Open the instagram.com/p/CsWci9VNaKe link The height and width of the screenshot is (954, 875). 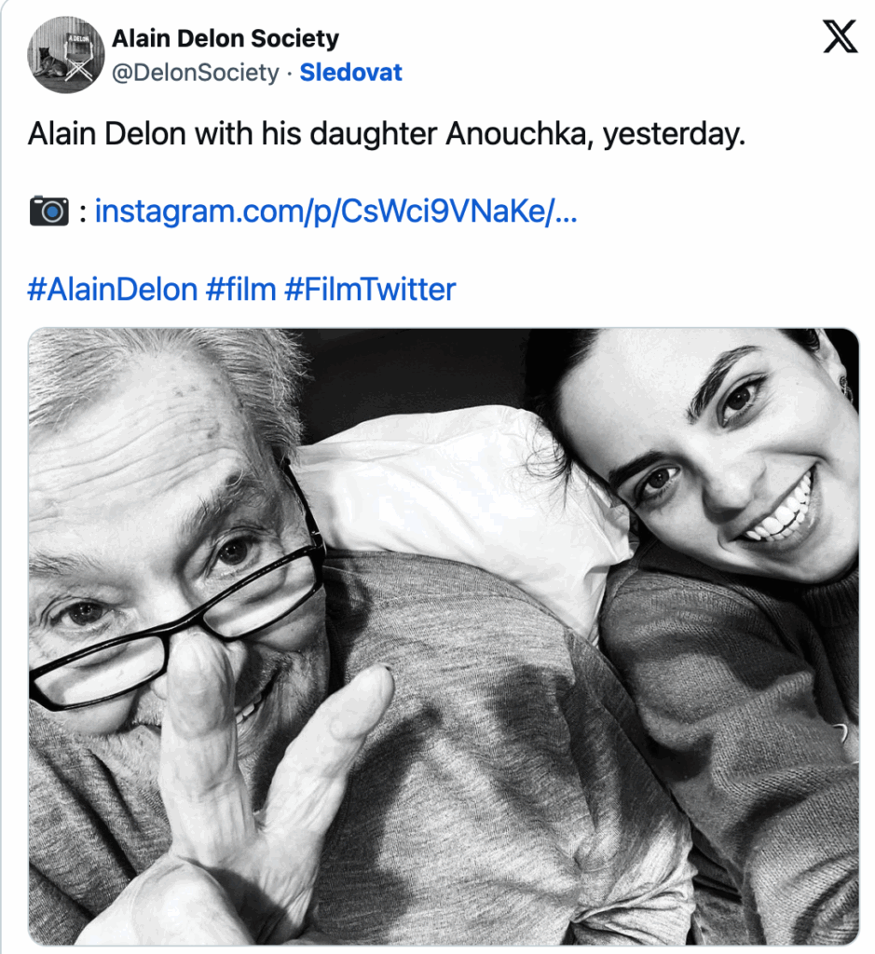[335, 211]
